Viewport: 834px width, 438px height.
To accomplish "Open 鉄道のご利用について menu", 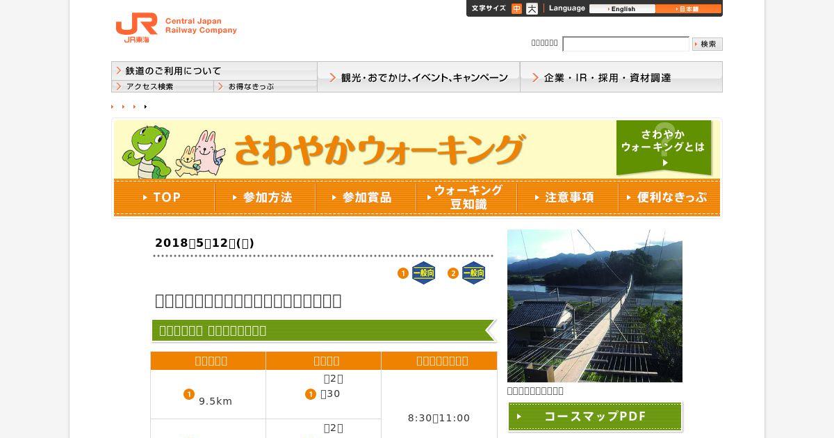I will click(214, 71).
